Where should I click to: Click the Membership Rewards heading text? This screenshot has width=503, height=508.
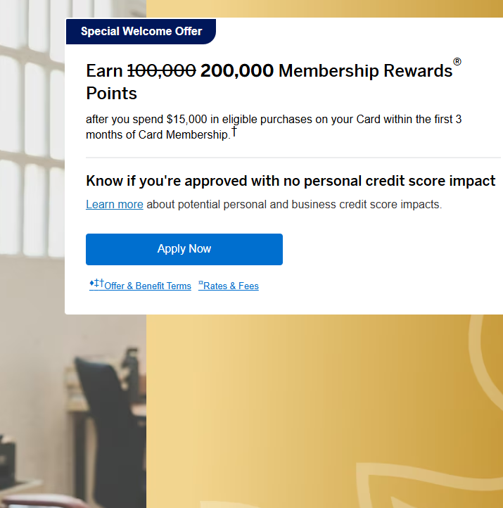[x=365, y=71]
